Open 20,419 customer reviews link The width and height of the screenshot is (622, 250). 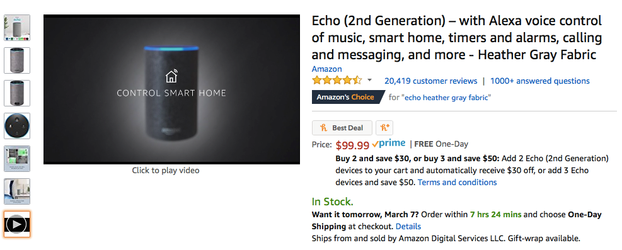pyautogui.click(x=430, y=81)
